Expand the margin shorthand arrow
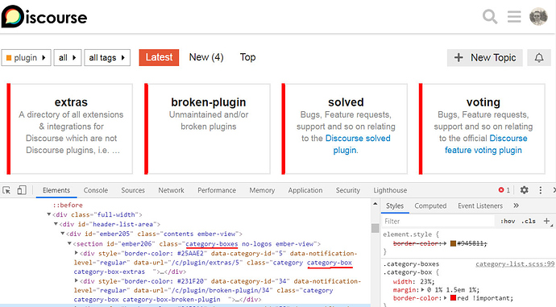 [x=422, y=290]
